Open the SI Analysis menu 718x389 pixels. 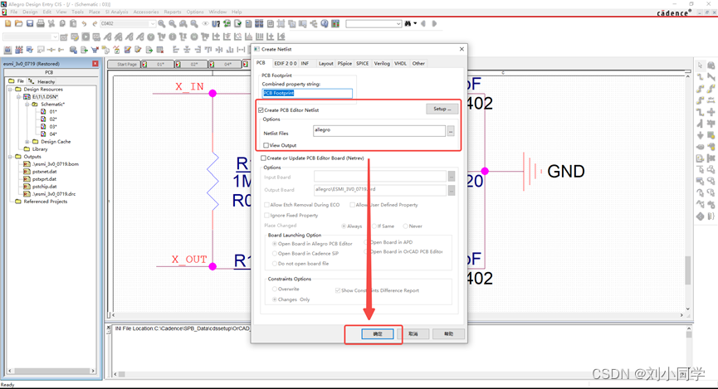117,12
